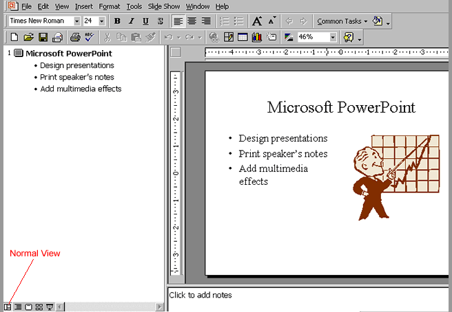Click the Bold formatting button
The width and height of the screenshot is (452, 312).
(117, 21)
